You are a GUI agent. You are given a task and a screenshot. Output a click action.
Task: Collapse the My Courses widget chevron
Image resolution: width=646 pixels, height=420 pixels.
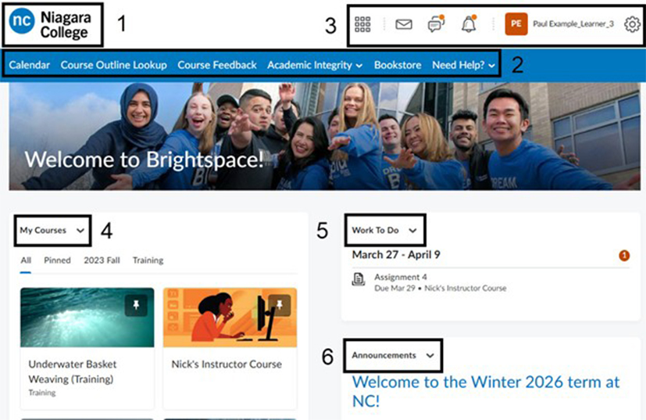tap(80, 231)
